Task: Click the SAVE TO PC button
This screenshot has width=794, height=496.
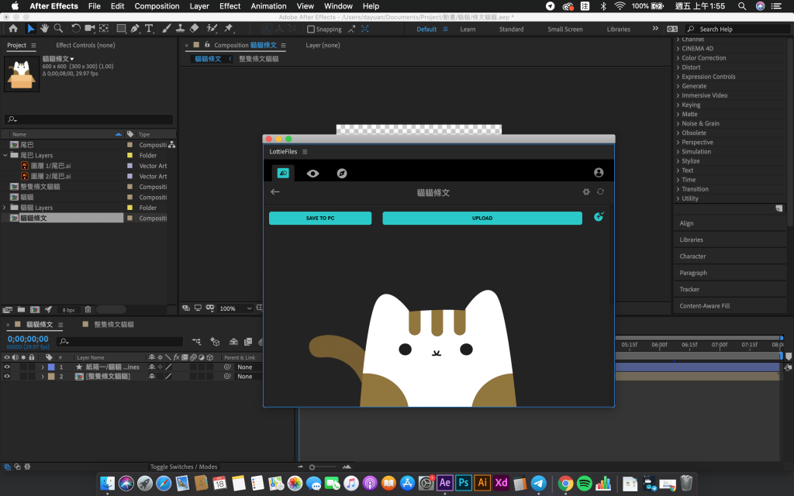Action: tap(320, 219)
